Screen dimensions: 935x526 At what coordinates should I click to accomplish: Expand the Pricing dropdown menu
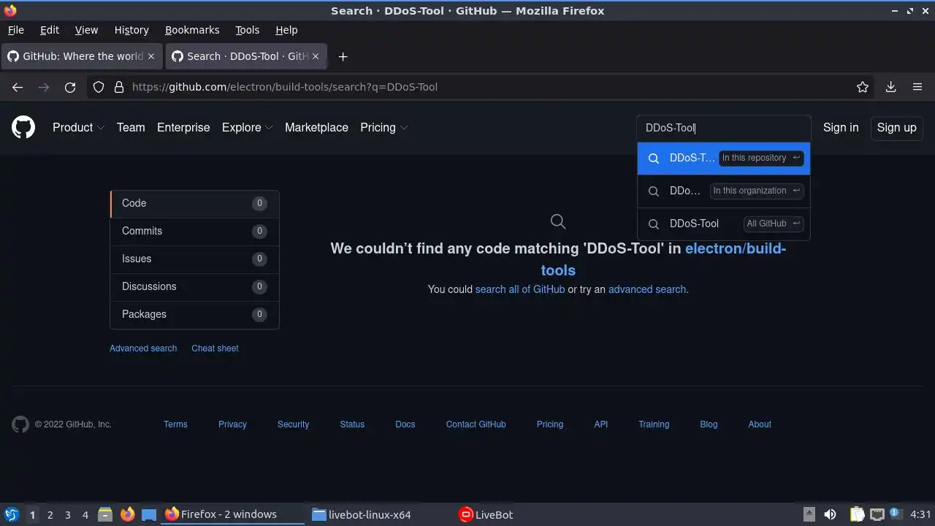[383, 127]
